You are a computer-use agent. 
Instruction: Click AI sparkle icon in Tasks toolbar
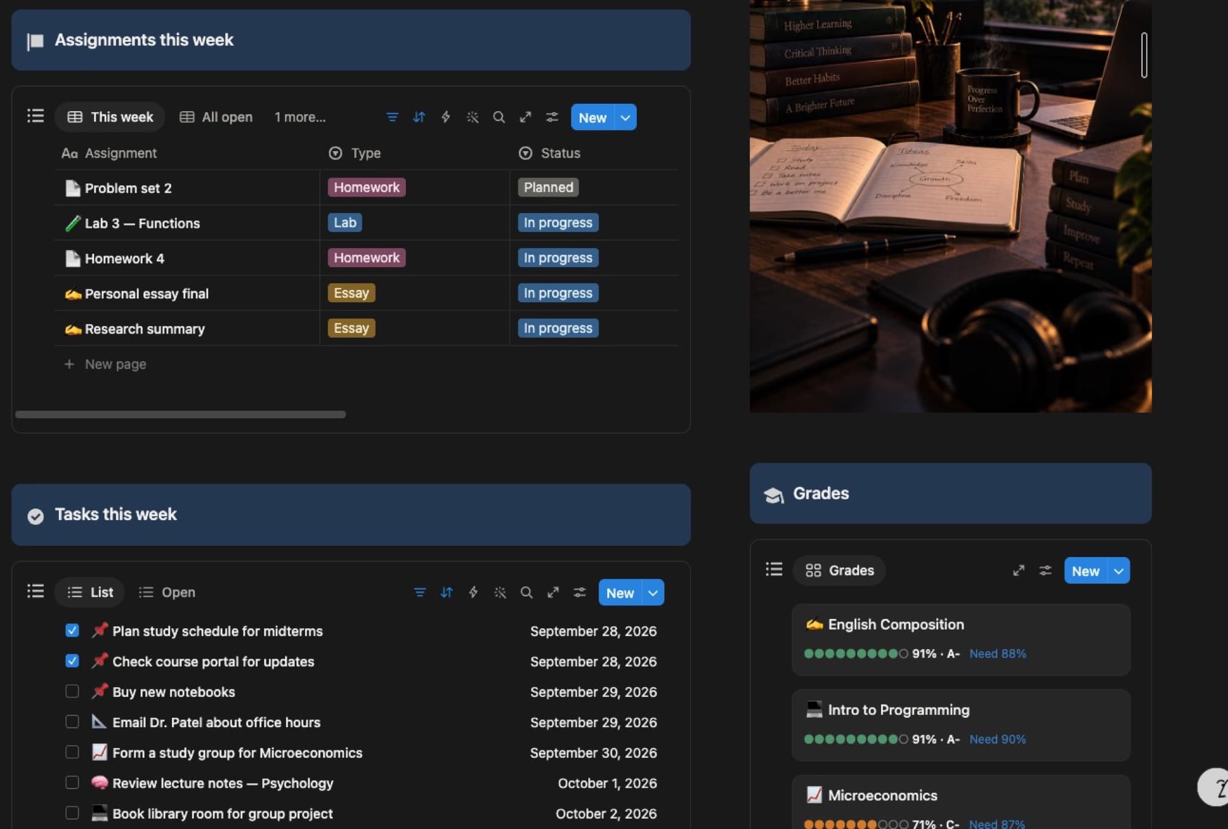point(500,593)
